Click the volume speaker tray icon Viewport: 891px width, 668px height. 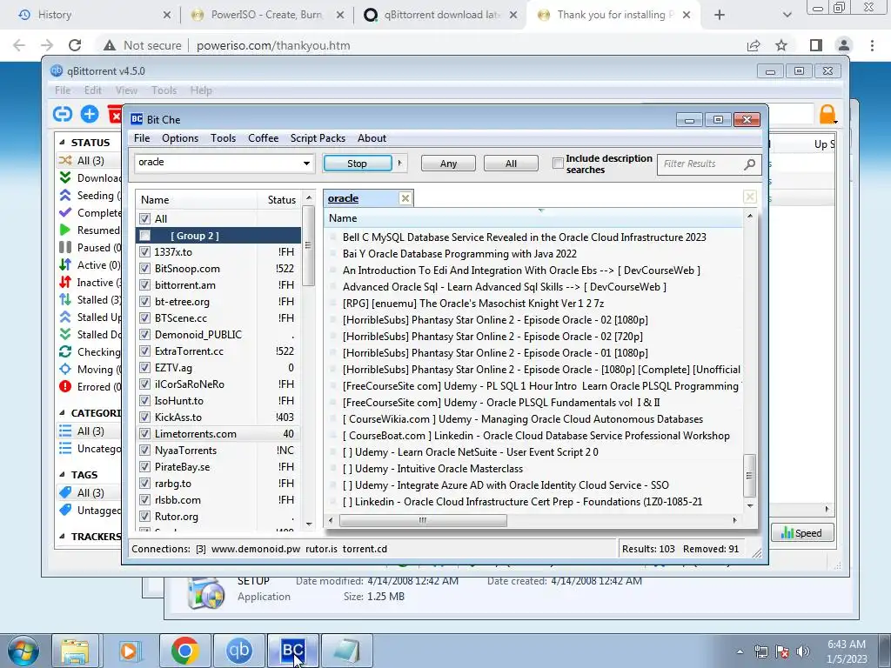802,651
